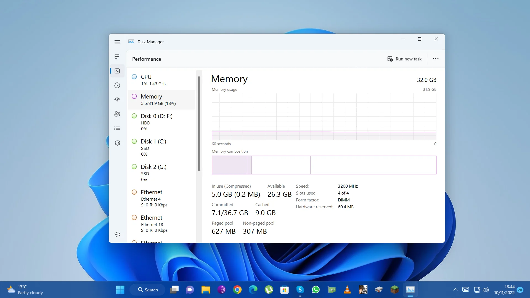The image size is (530, 298).
Task: Open the Windows Start menu
Action: click(x=120, y=290)
